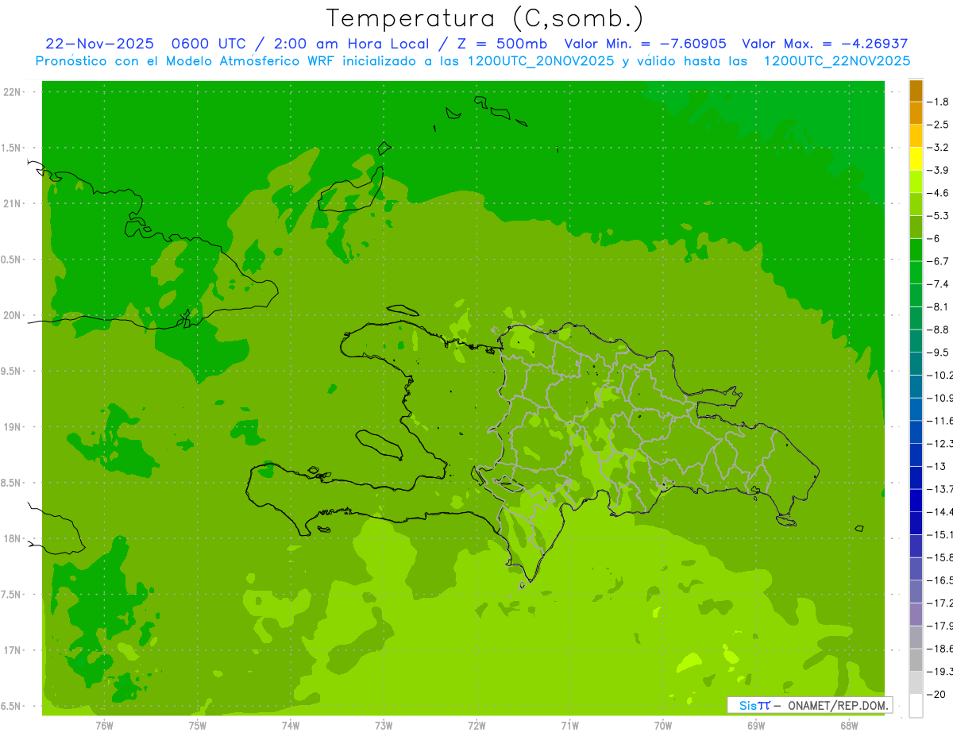Pick the olive-green swatch between -5.3 and -6

916,227
